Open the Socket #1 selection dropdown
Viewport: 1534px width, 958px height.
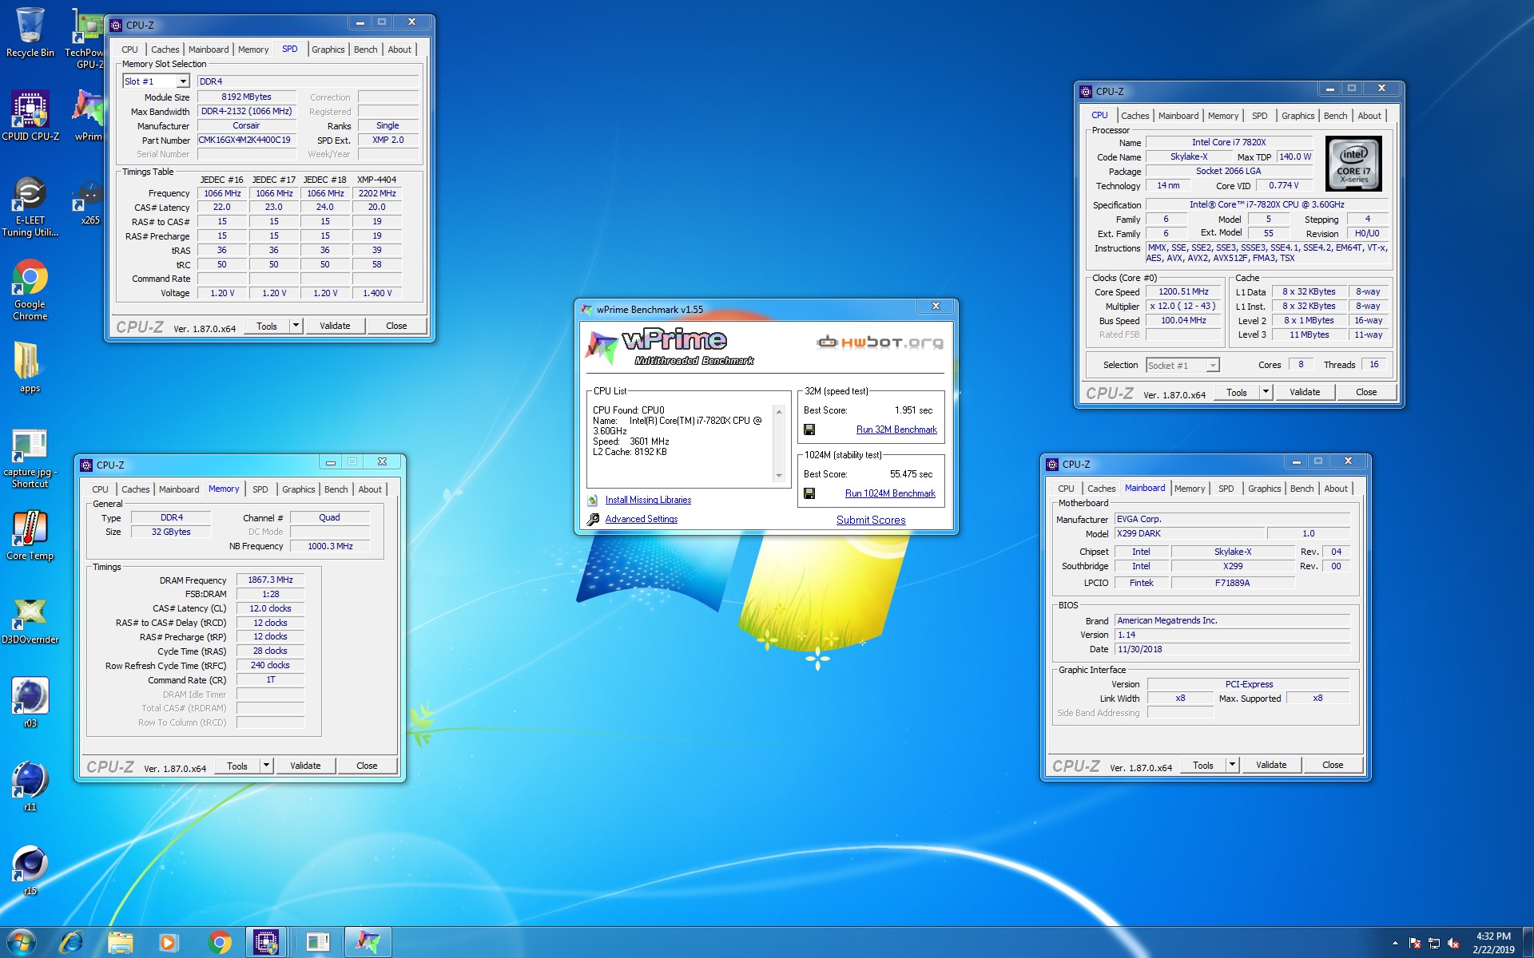pyautogui.click(x=1213, y=366)
